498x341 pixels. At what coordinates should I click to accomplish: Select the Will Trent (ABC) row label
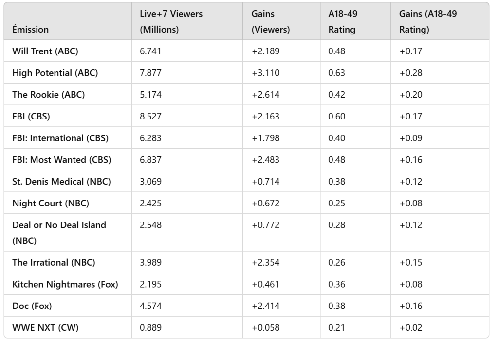44,51
